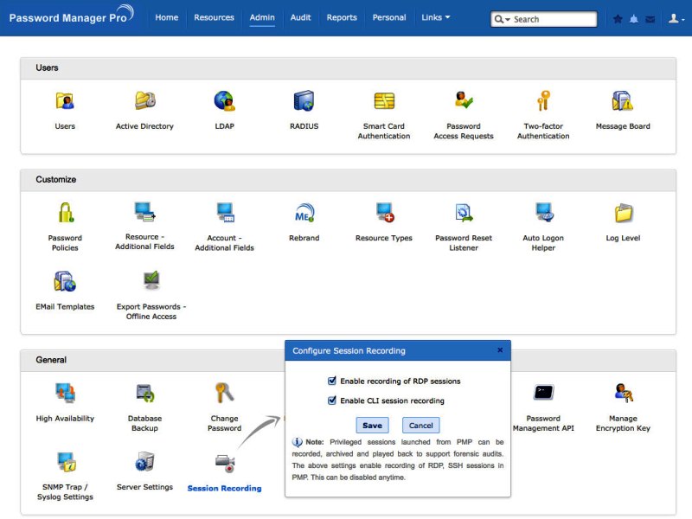Open High Availability icon
Screen dimensions: 692x519
tap(65, 393)
